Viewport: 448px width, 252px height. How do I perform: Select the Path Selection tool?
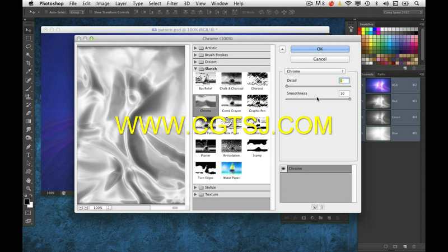(x=29, y=163)
